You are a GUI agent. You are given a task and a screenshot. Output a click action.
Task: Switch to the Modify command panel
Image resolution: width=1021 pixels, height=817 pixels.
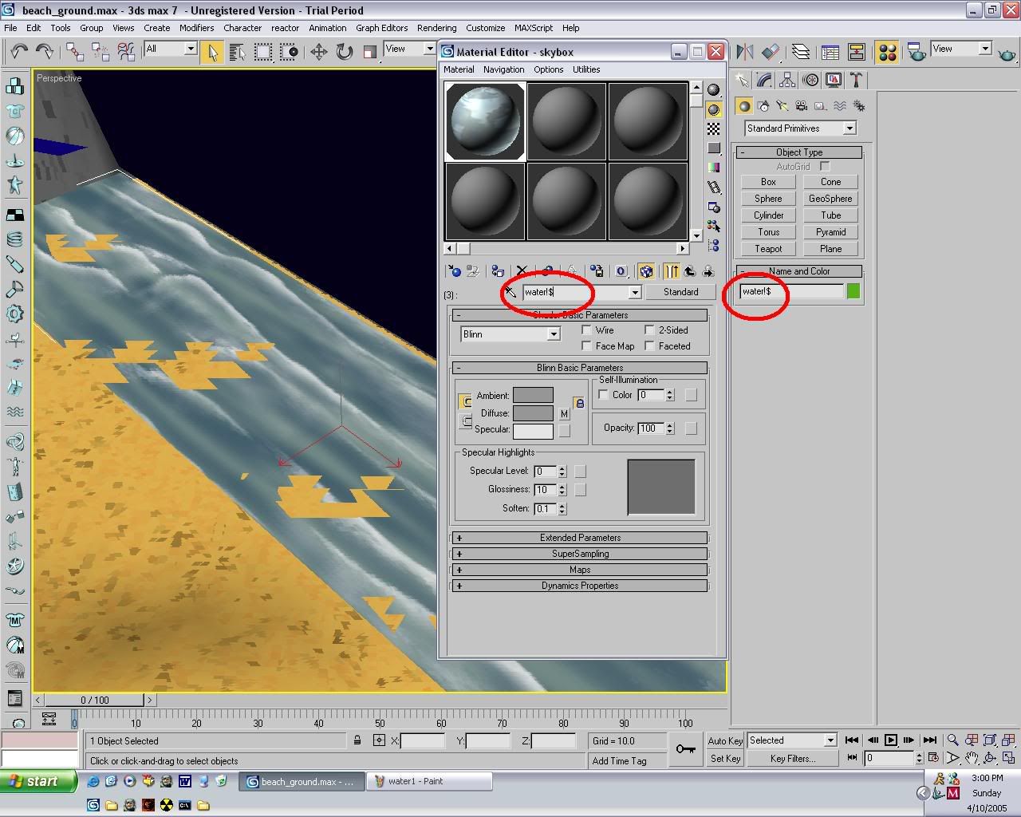tap(765, 80)
